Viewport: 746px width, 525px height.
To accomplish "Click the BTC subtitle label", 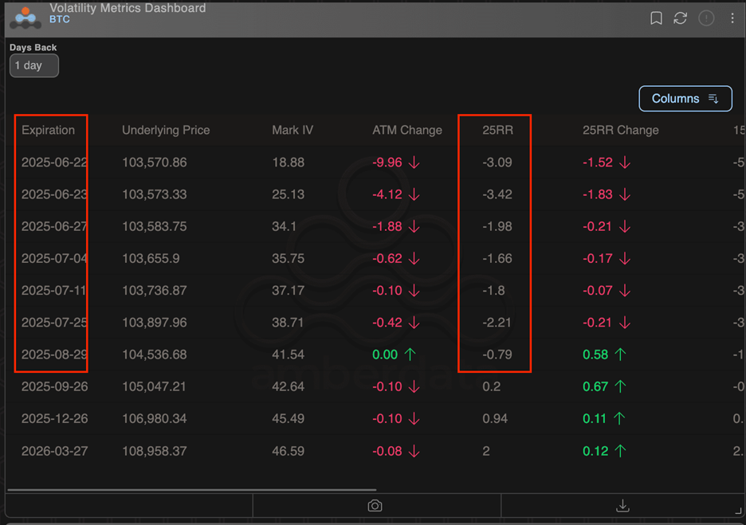I will tap(60, 19).
